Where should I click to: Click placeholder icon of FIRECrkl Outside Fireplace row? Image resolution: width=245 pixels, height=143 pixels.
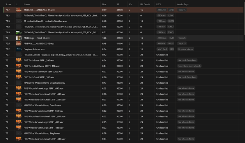(19, 55)
